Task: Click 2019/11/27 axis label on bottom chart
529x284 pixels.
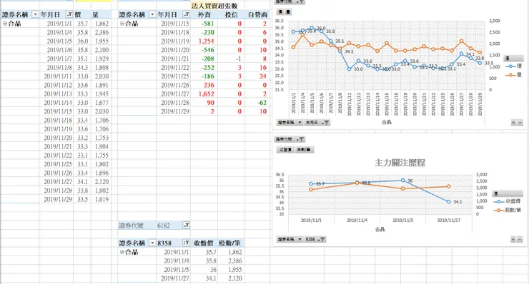Action: pos(449,220)
